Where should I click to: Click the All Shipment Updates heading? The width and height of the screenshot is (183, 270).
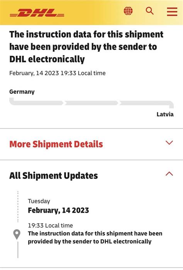(54, 175)
